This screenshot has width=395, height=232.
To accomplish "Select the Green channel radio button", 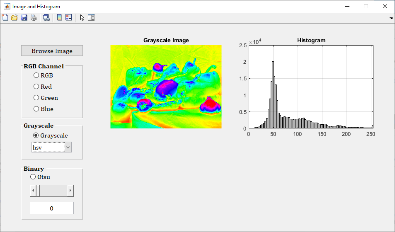I will [x=36, y=98].
